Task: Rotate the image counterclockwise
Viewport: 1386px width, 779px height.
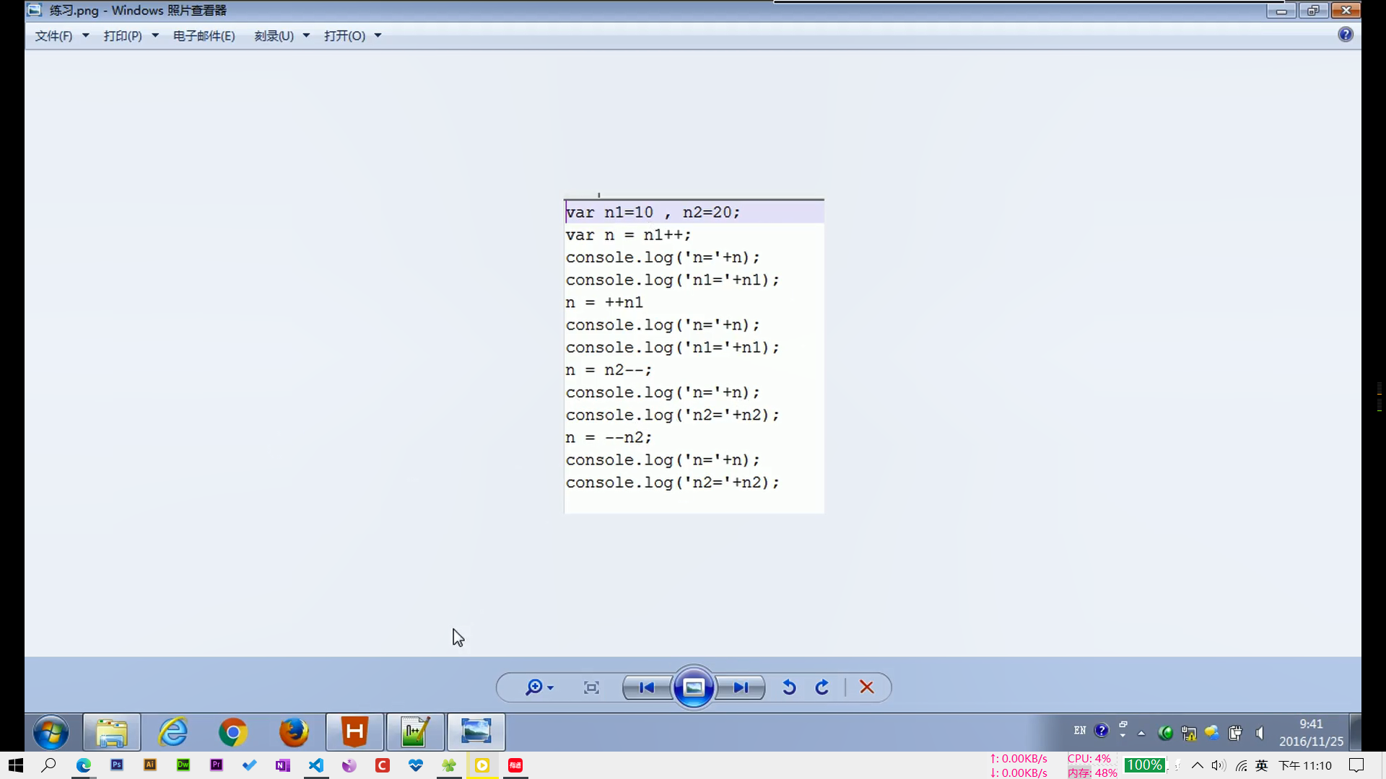Action: (789, 687)
